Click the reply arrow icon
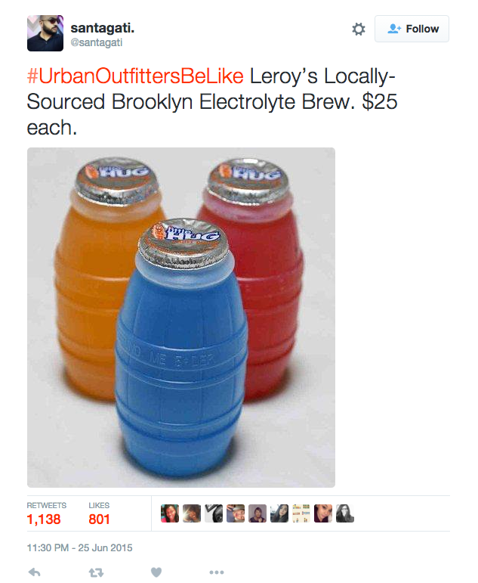This screenshot has width=478, height=583. click(x=35, y=572)
